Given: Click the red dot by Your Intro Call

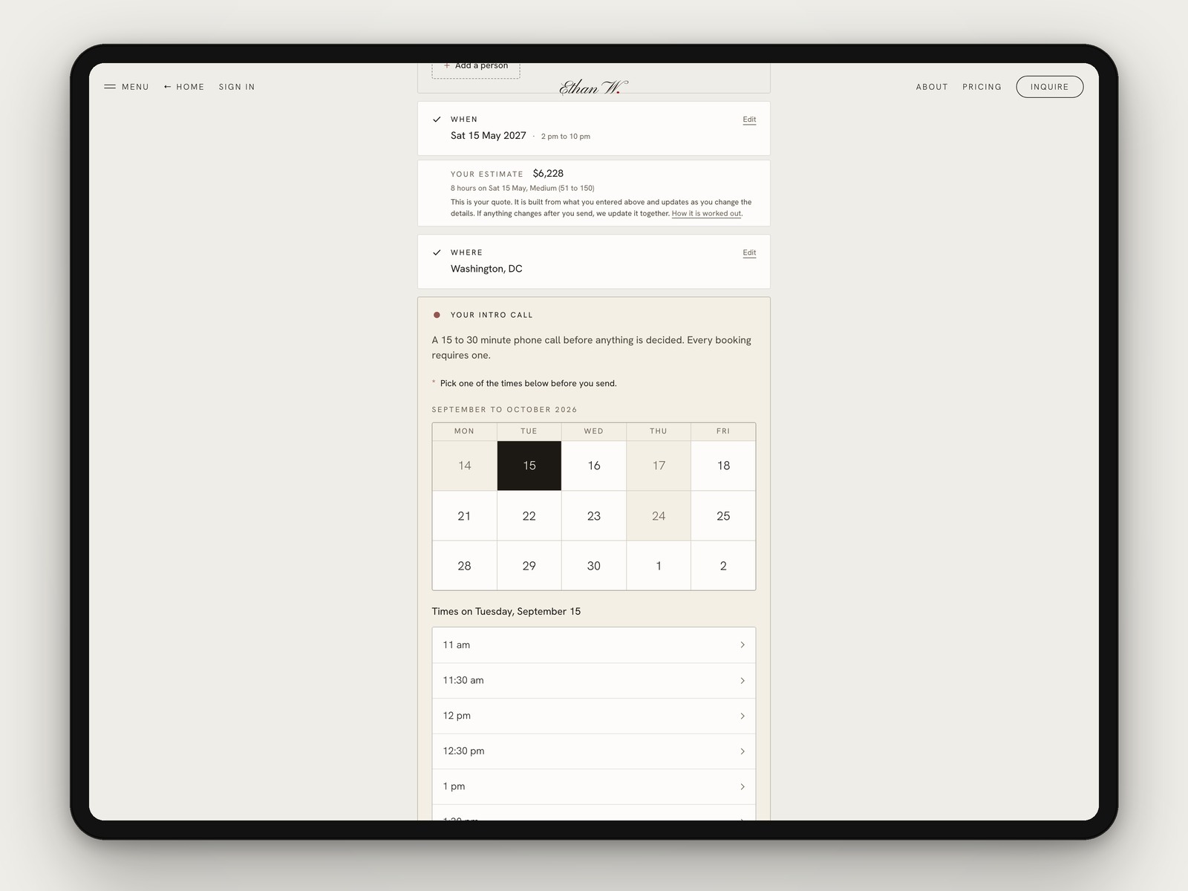Looking at the screenshot, I should click(x=437, y=315).
